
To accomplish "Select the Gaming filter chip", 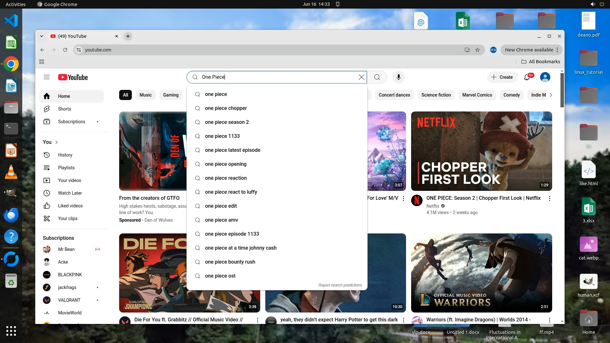I will [171, 95].
